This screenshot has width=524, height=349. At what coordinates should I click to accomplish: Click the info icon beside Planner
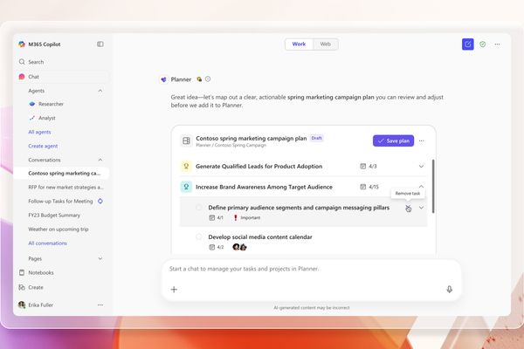pyautogui.click(x=208, y=79)
